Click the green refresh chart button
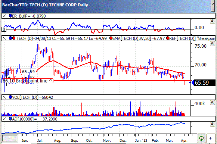This screenshot has height=144, width=217. tap(201, 138)
